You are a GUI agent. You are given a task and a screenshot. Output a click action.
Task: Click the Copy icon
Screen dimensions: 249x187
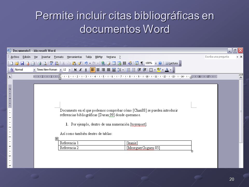point(68,63)
